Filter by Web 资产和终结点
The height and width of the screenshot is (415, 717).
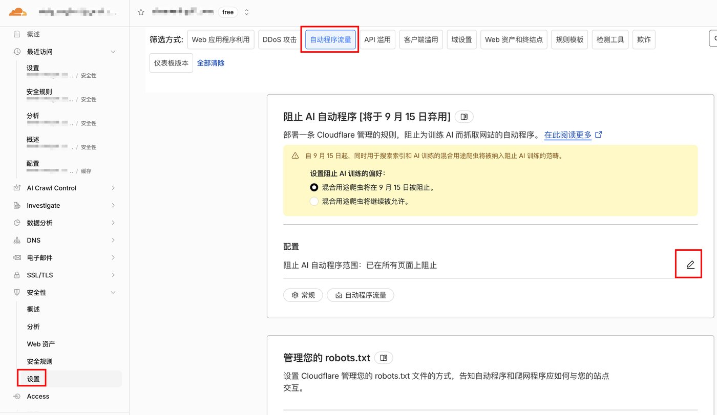[514, 39]
